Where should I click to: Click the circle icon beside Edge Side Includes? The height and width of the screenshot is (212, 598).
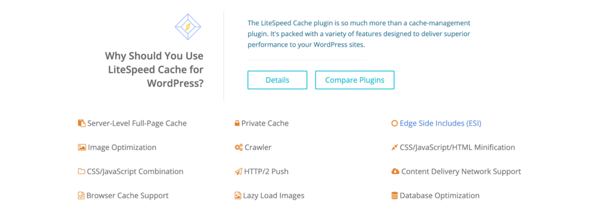point(394,123)
